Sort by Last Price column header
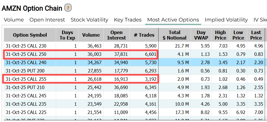 pos(256,35)
